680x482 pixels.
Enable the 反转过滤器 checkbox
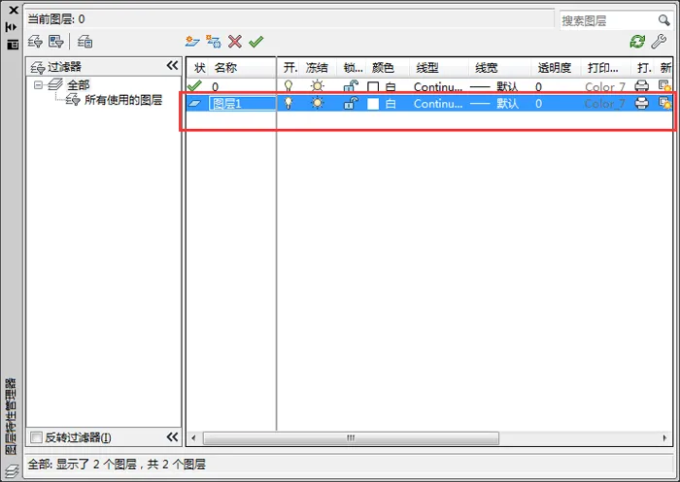[x=37, y=438]
